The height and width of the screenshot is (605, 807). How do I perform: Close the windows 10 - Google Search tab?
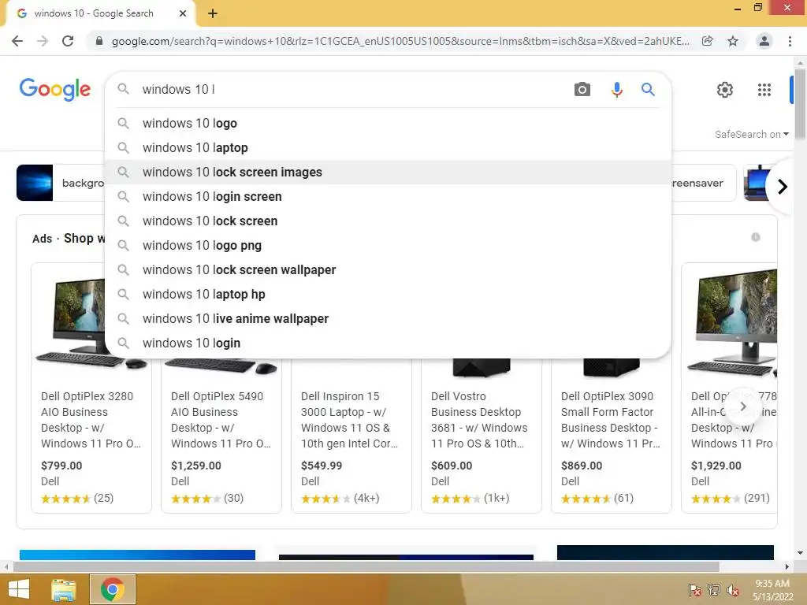pyautogui.click(x=183, y=13)
